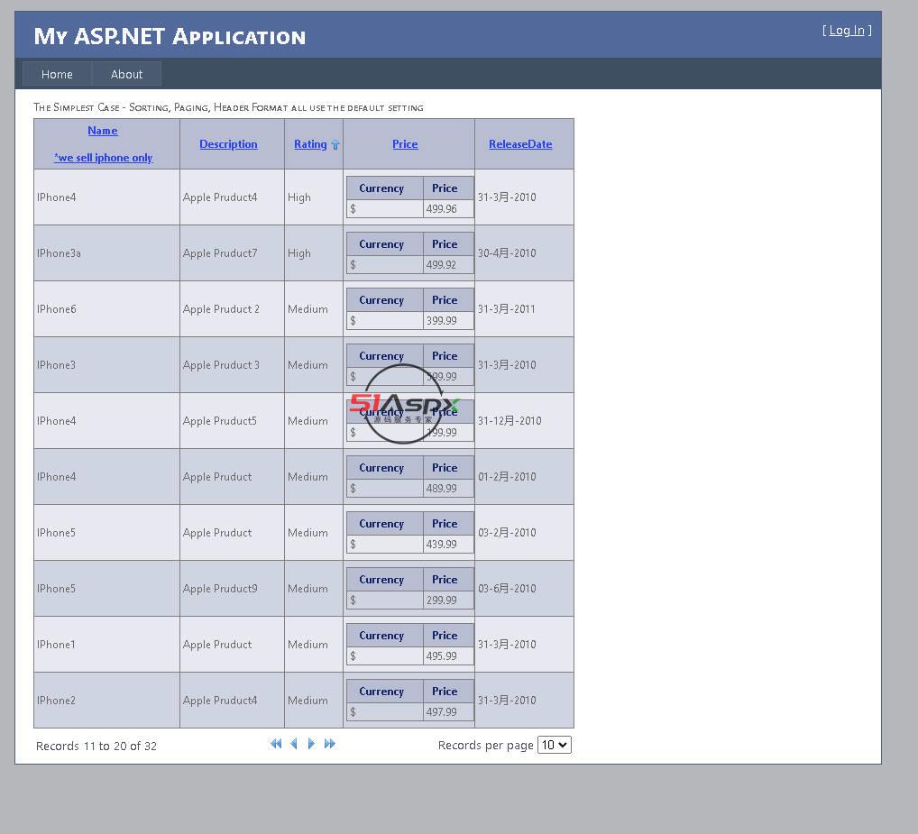Select the IPhone6 name cell
Screen dimensions: 918x834
pos(106,309)
